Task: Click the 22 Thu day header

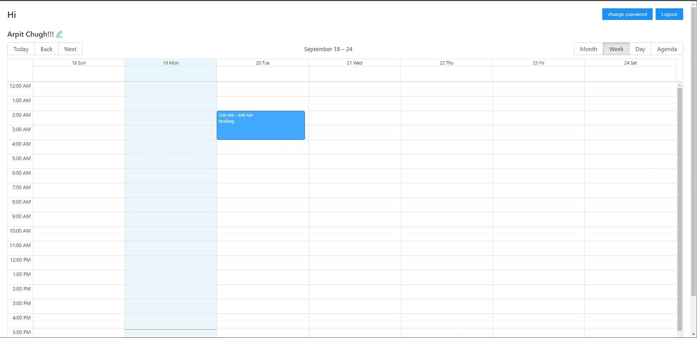Action: 447,63
